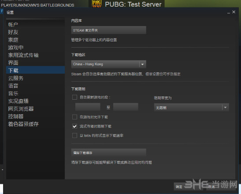Go to the 家庭 settings category

(35, 40)
